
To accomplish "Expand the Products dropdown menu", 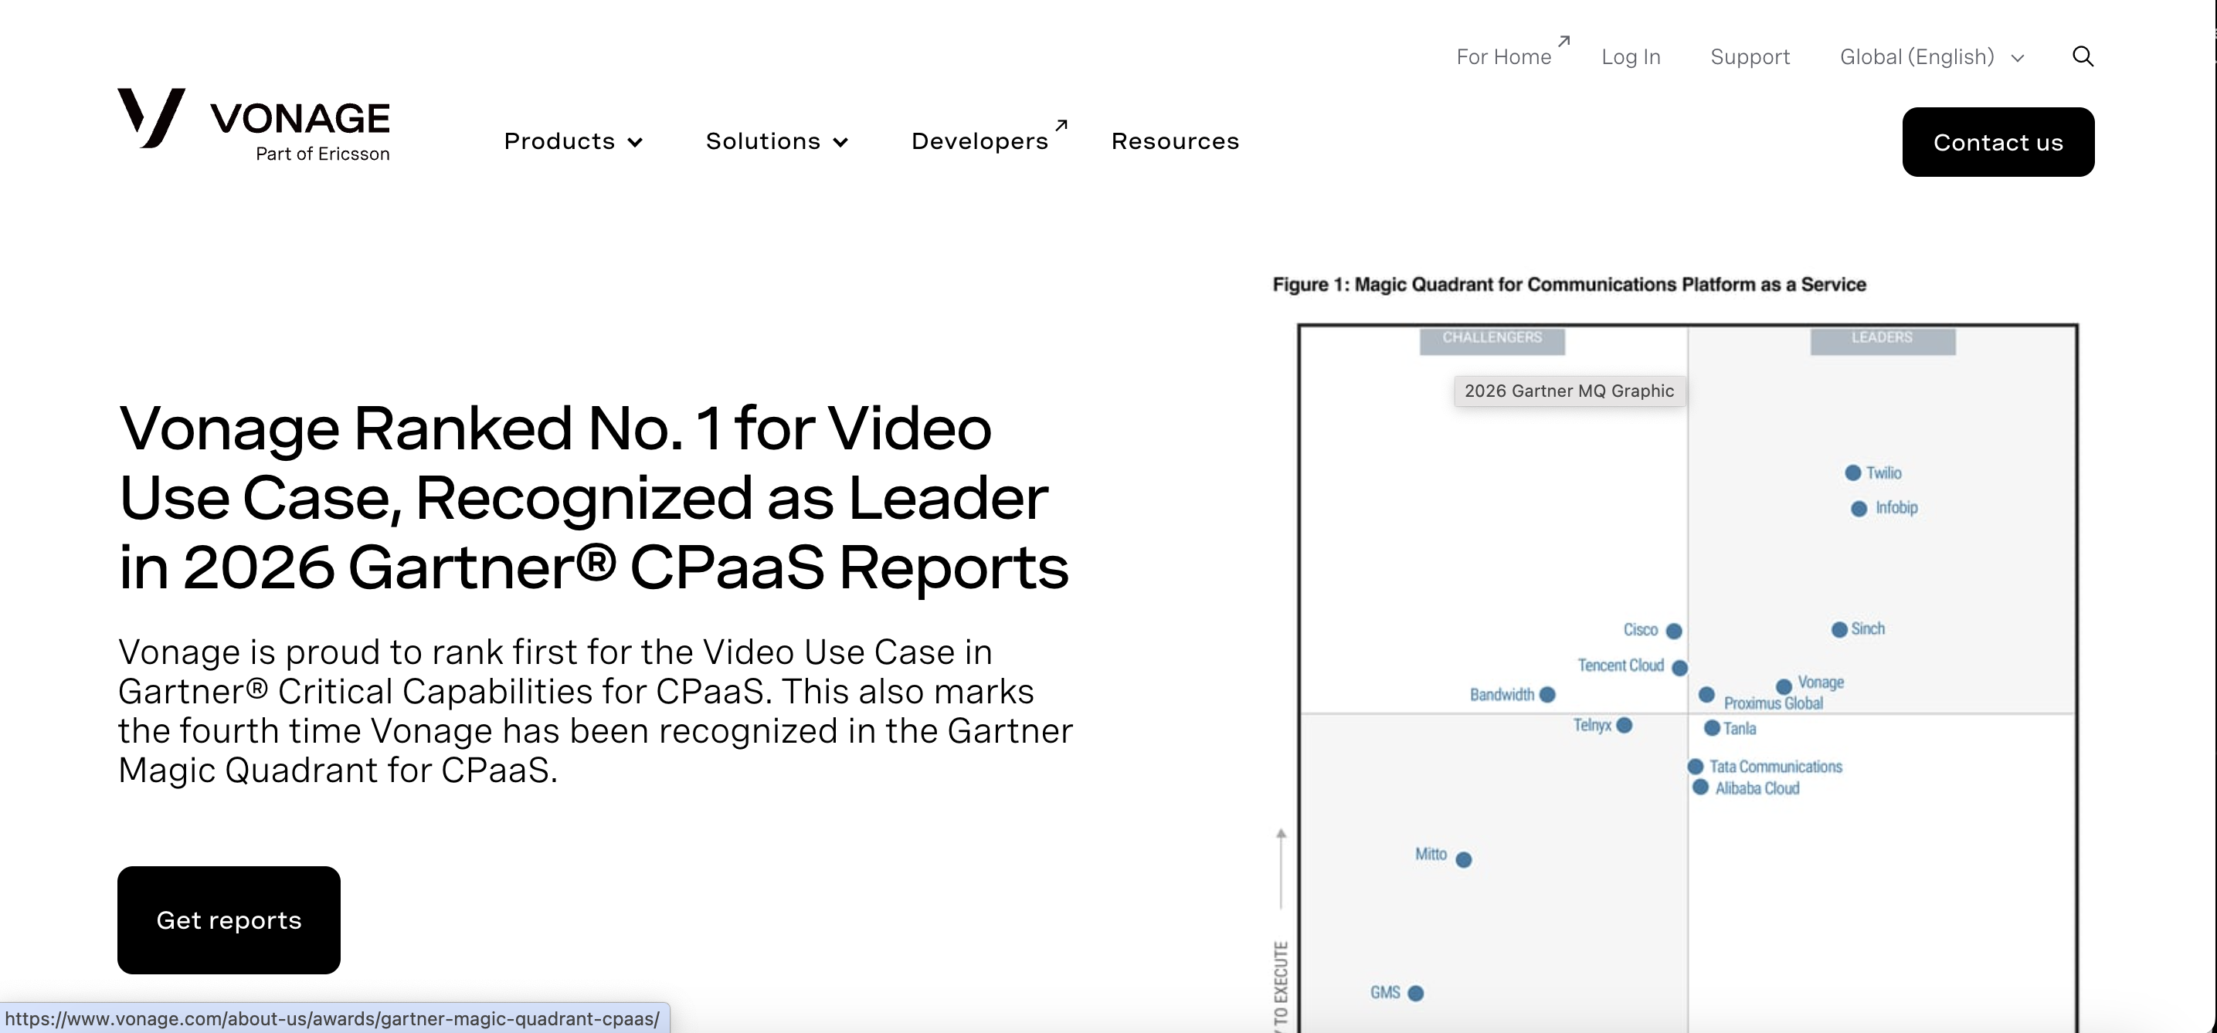I will coord(573,141).
